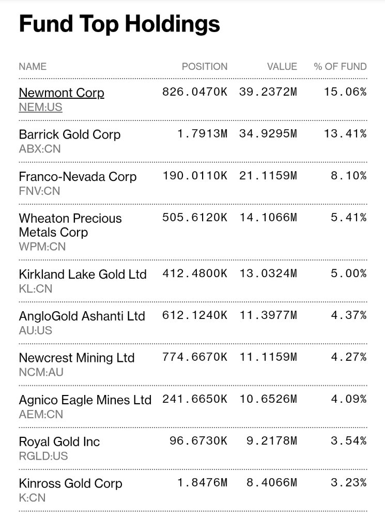Screen dimensions: 385x517
Task: Sort by the POSITION column header
Action: (204, 67)
